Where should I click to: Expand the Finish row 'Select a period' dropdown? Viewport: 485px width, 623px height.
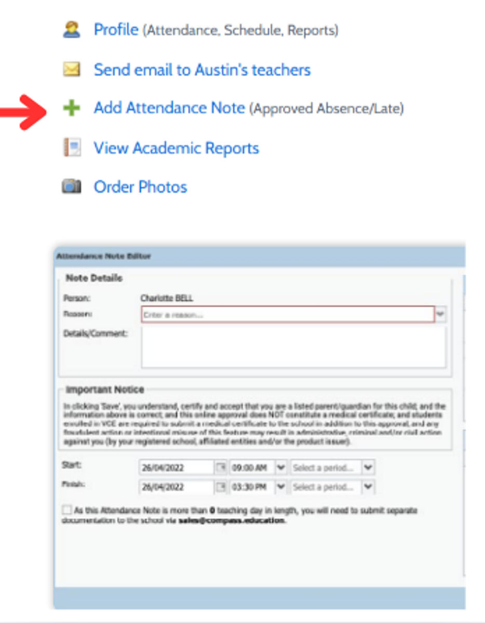(x=368, y=487)
